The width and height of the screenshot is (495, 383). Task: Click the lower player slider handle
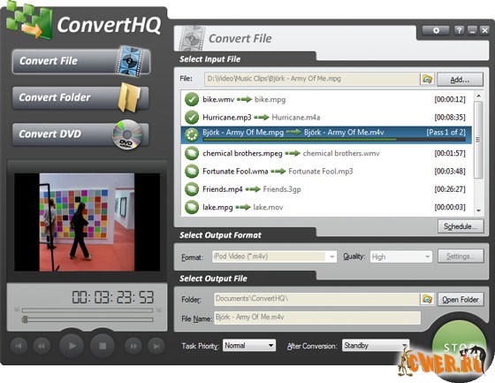pyautogui.click(x=25, y=319)
